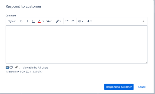Insert a numbered list

[73, 21]
